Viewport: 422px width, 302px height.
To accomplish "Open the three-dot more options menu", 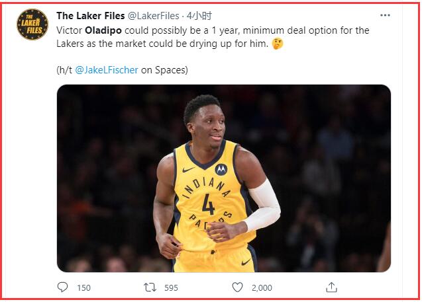I will pyautogui.click(x=385, y=15).
